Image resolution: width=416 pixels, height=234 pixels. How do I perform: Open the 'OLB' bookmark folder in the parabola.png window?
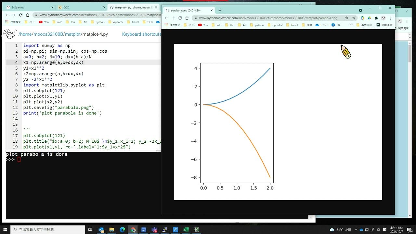tap(306, 25)
